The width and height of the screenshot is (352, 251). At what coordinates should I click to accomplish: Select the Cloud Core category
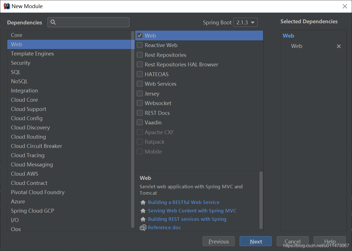pos(69,100)
